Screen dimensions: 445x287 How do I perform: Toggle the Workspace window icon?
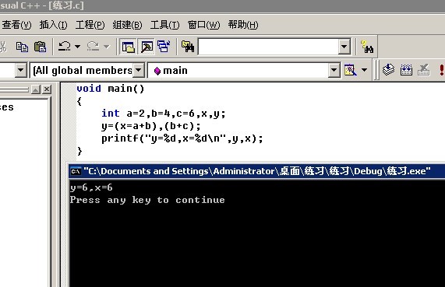click(129, 47)
